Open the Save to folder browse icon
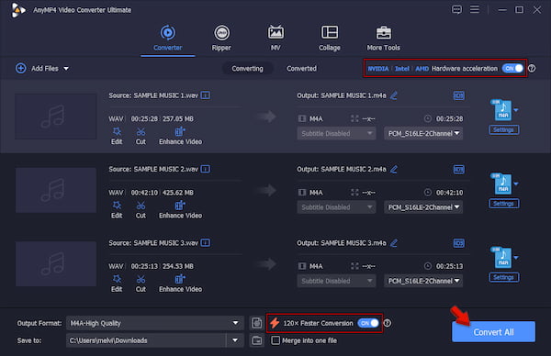The width and height of the screenshot is (551, 356). 256,340
